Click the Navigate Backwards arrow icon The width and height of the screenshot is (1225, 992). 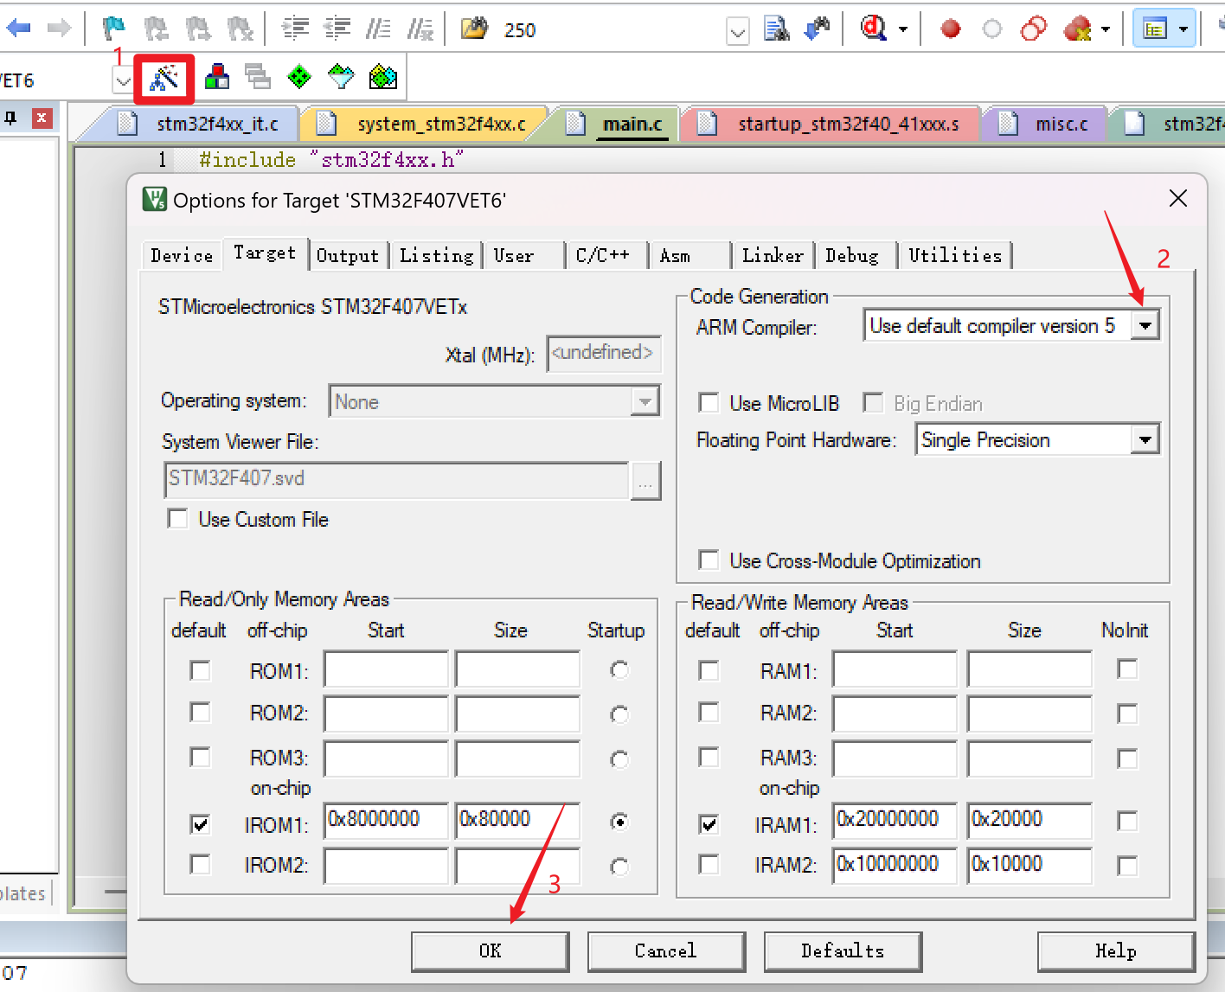[x=18, y=29]
